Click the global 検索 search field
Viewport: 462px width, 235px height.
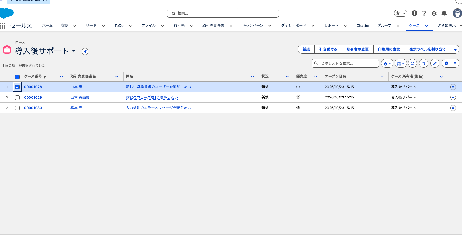[x=223, y=13]
